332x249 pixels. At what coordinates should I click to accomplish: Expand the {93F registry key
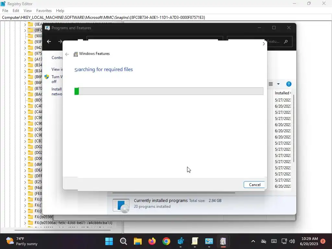click(x=25, y=42)
